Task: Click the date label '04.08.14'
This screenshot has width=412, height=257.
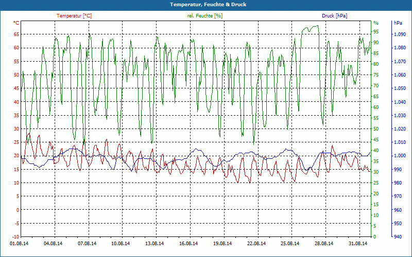Action: coord(53,244)
